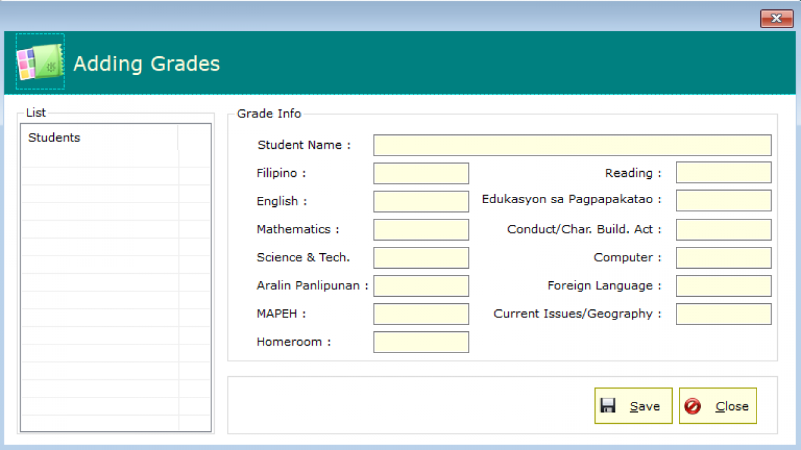Click the Science & Tech. grade field
The width and height of the screenshot is (801, 450).
(421, 257)
